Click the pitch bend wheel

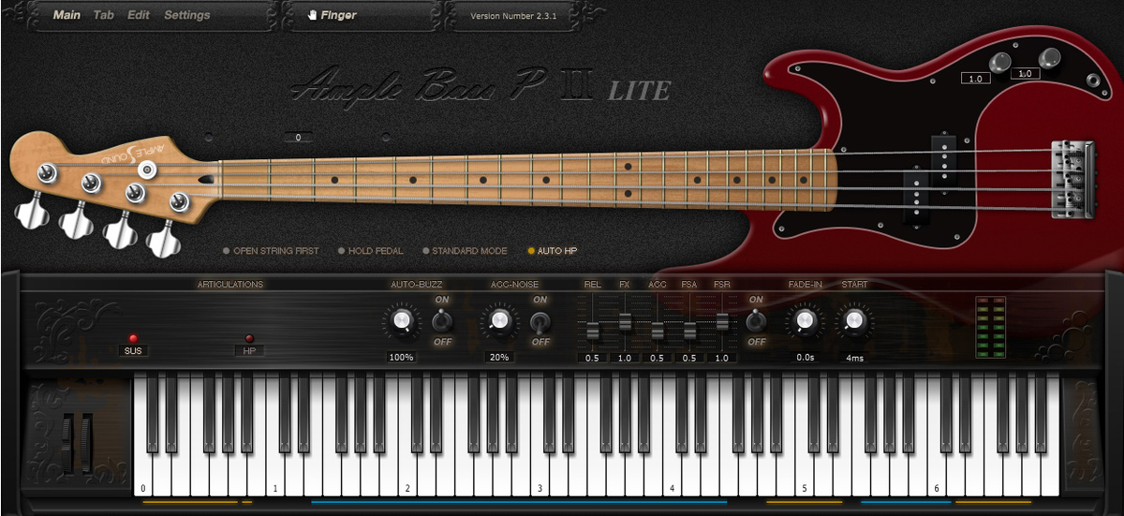[x=68, y=443]
